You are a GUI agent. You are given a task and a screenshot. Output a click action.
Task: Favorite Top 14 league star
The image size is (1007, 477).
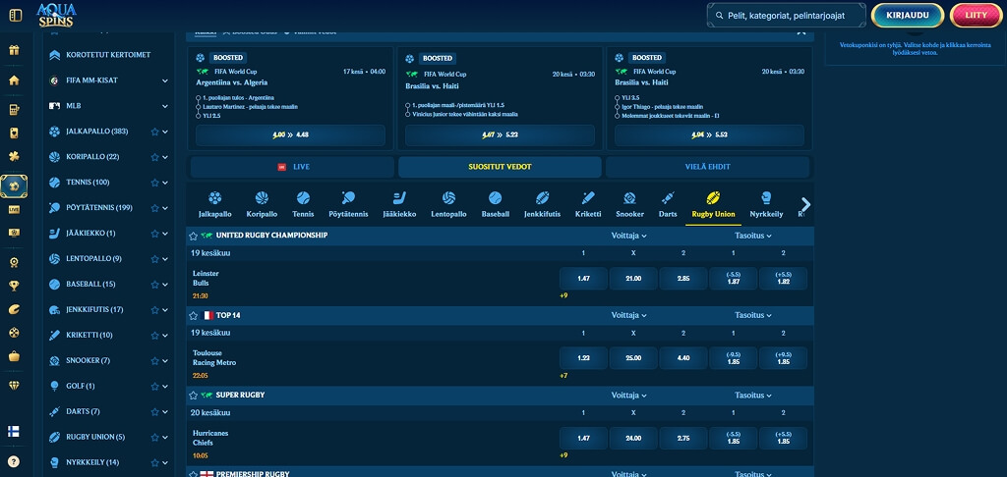pyautogui.click(x=194, y=315)
